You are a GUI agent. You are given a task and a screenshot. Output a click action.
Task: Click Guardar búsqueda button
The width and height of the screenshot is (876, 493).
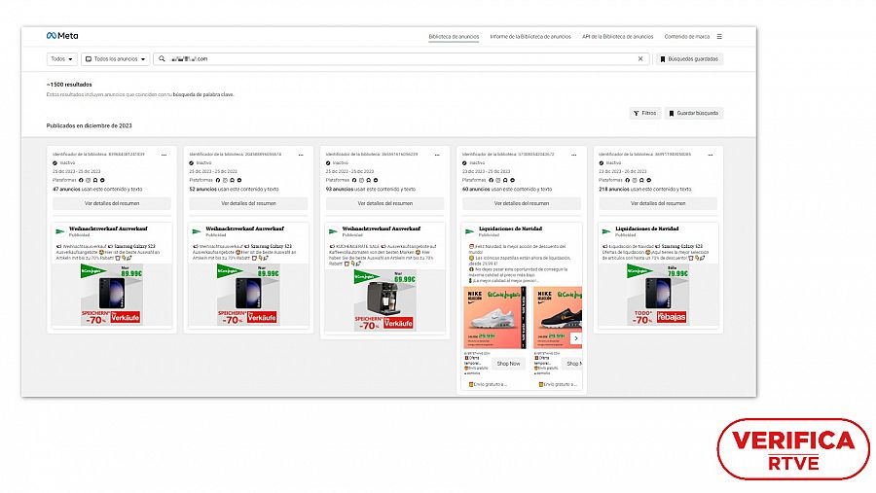tap(693, 113)
